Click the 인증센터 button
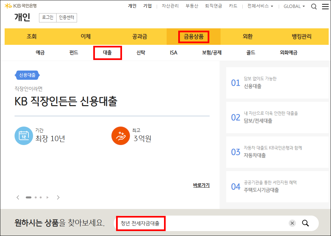 [x=66, y=17]
